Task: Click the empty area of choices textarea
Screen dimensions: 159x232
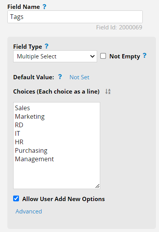Action: (56, 175)
